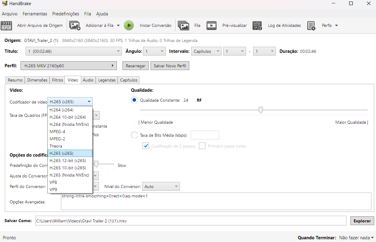
Task: Choose highlighted H.265 (x265) list option
Action: pos(70,153)
